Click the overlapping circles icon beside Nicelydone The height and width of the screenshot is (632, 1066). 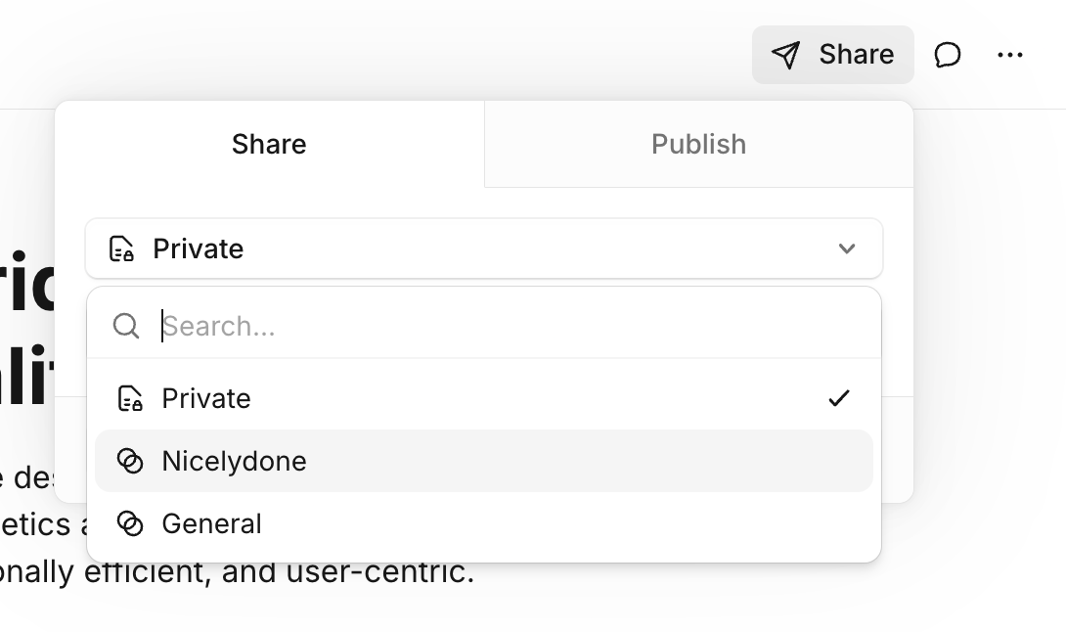130,461
